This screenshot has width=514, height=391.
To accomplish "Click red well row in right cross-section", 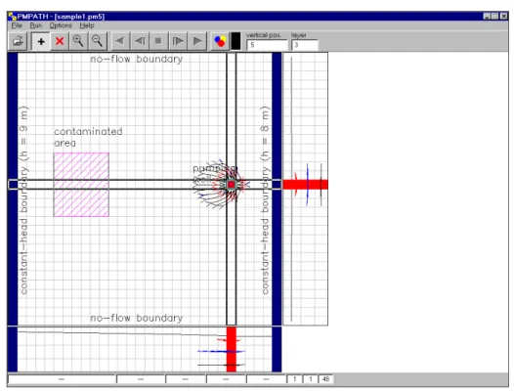I will [305, 185].
